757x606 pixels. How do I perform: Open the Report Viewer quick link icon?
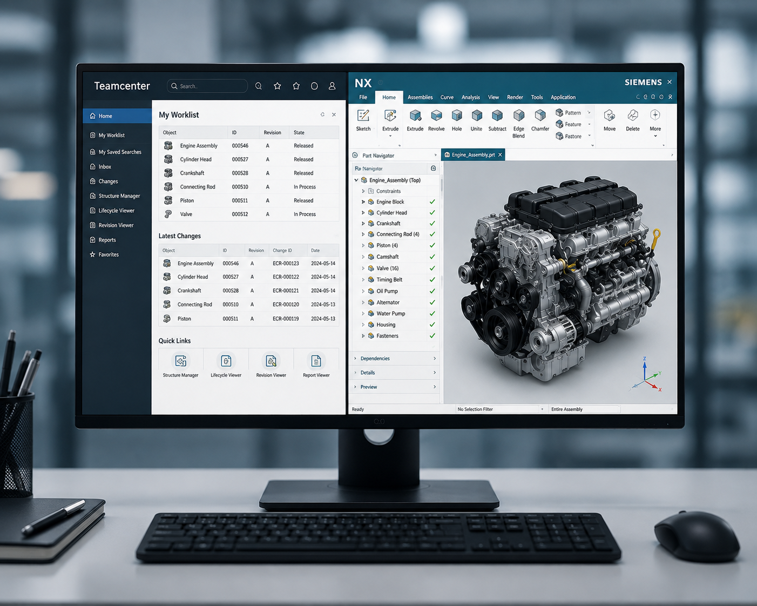[316, 361]
